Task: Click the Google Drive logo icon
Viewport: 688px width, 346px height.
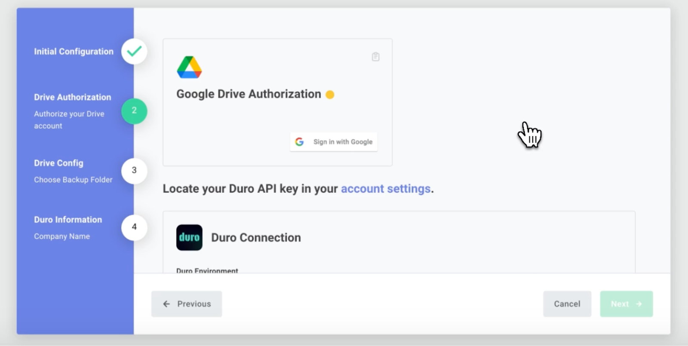Action: 189,67
